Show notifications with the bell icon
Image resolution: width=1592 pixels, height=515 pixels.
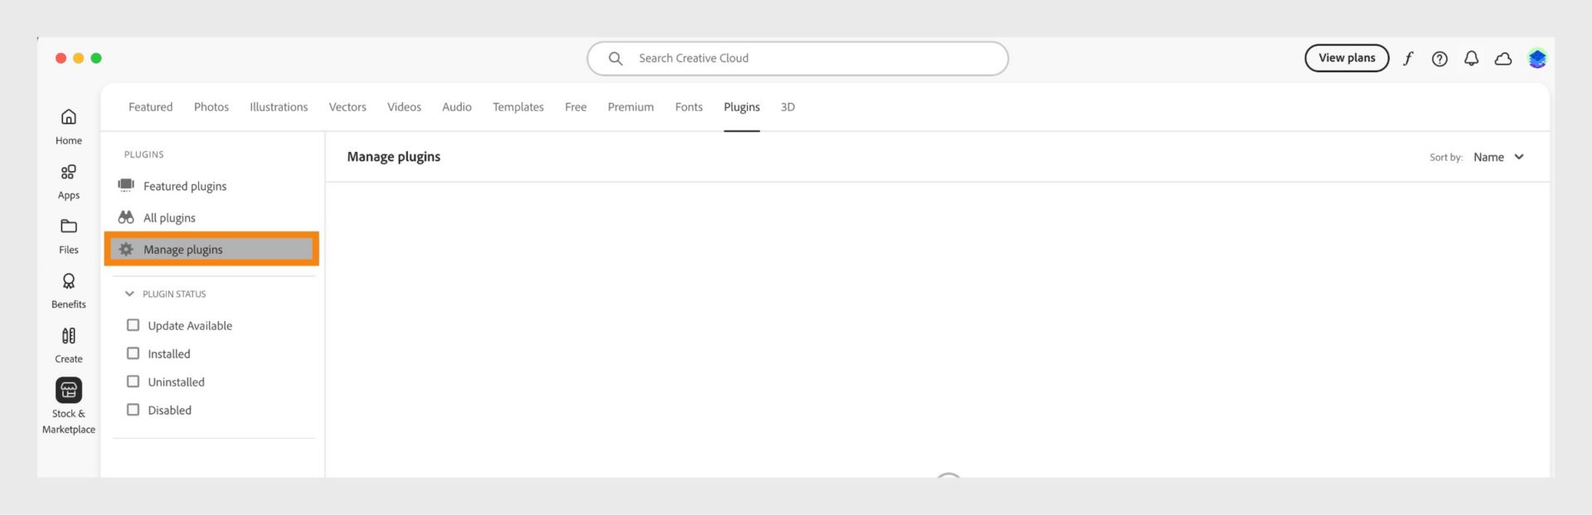tap(1471, 58)
